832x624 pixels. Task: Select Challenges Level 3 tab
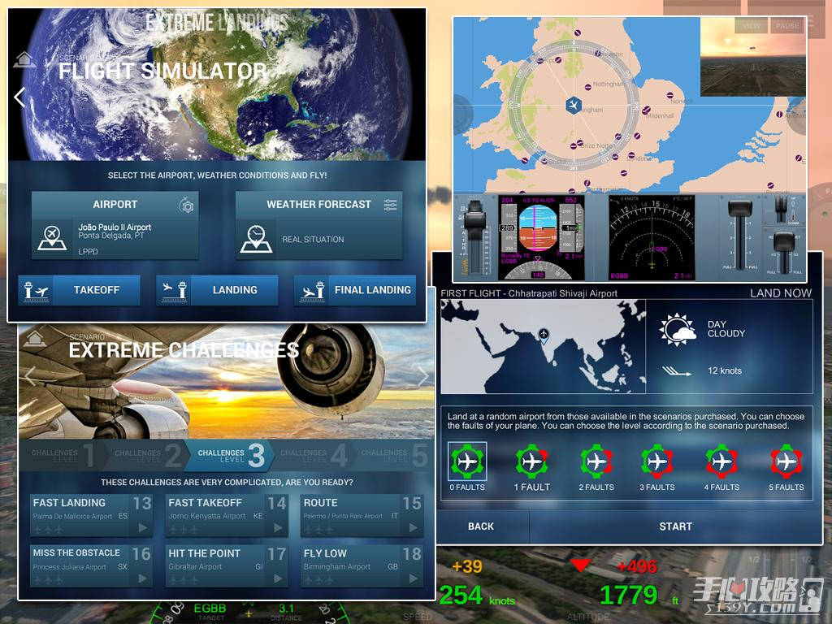pyautogui.click(x=229, y=455)
